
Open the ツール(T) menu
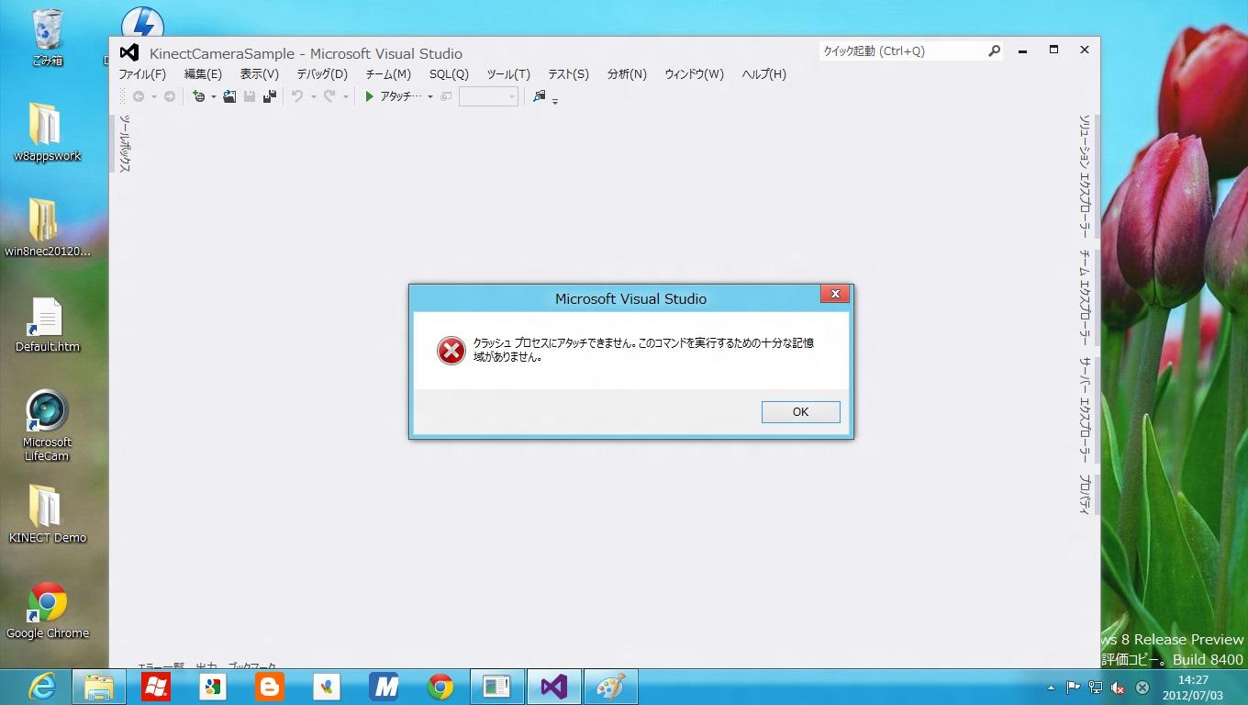pos(508,74)
